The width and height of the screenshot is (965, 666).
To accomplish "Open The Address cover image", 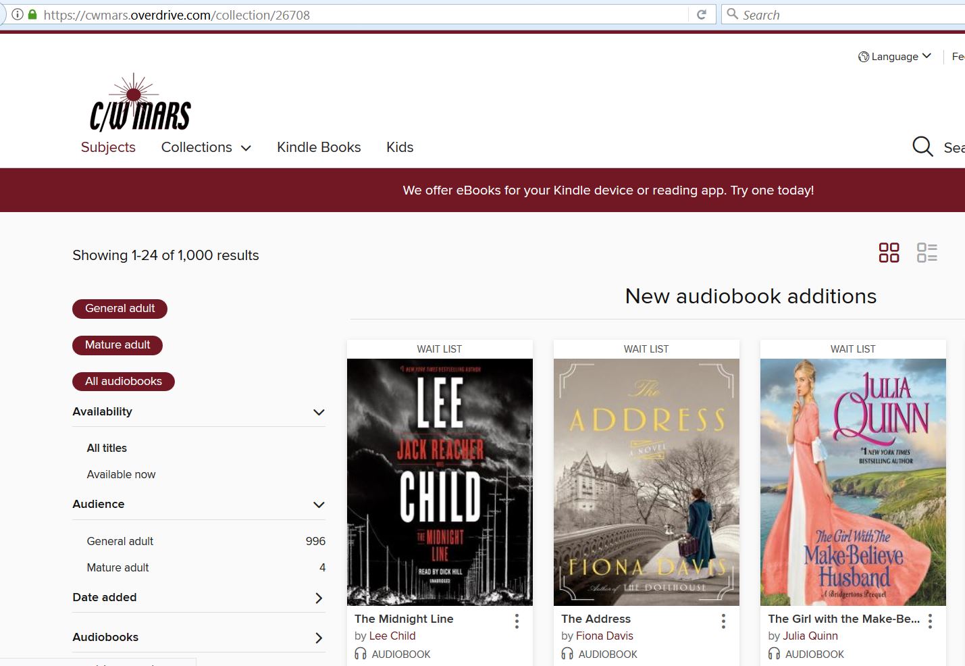I will tap(646, 482).
